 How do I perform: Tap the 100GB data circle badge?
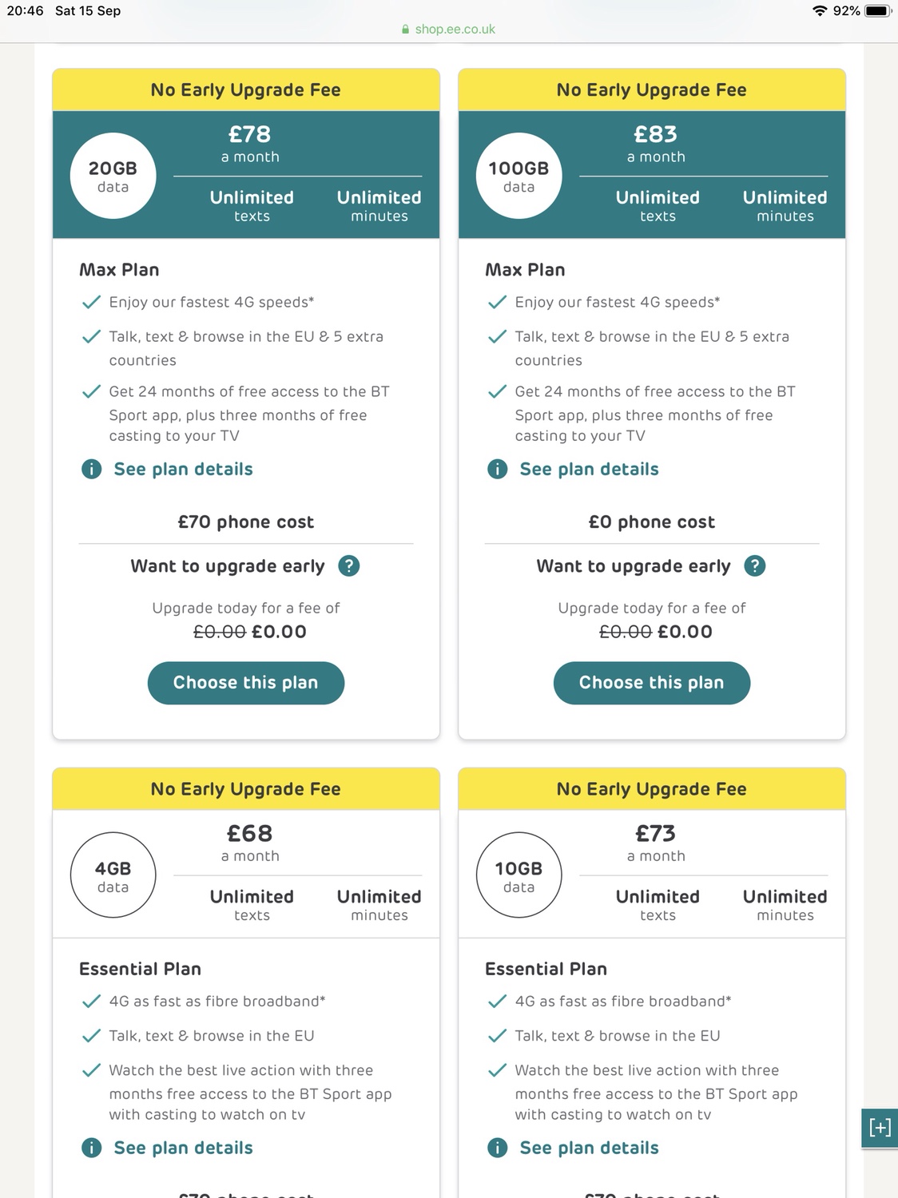pyautogui.click(x=519, y=176)
